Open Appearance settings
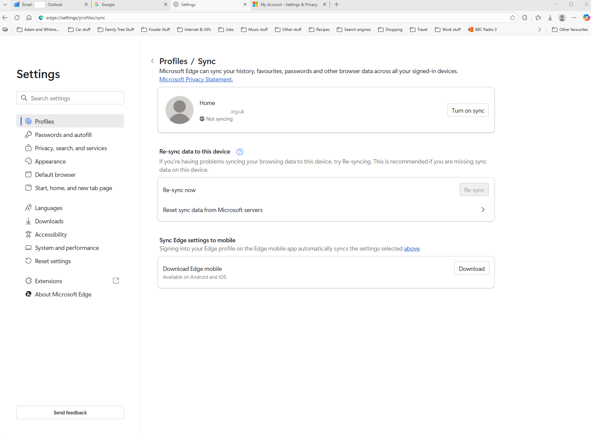Viewport: 591px width, 435px height. (x=70, y=161)
